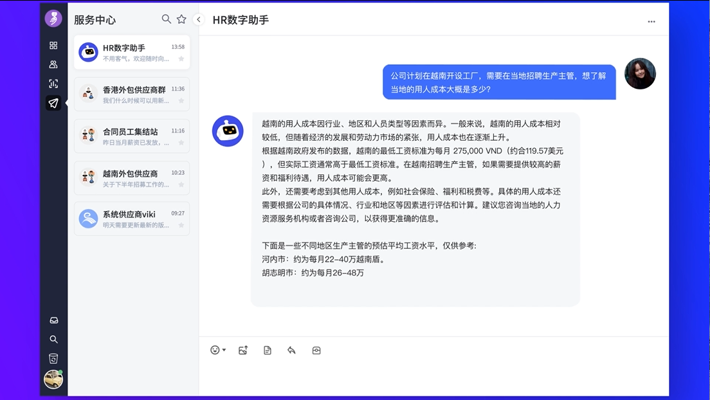Screen dimensions: 710x400
Task: Click the search magnifier in 服务中心
Action: (166, 19)
